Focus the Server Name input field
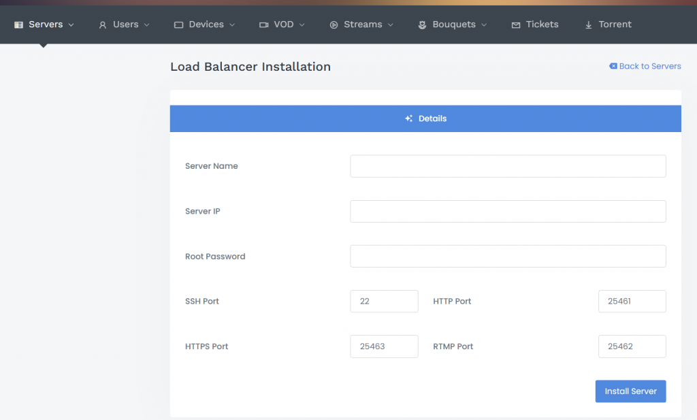Viewport: 697px width, 420px height. (508, 166)
